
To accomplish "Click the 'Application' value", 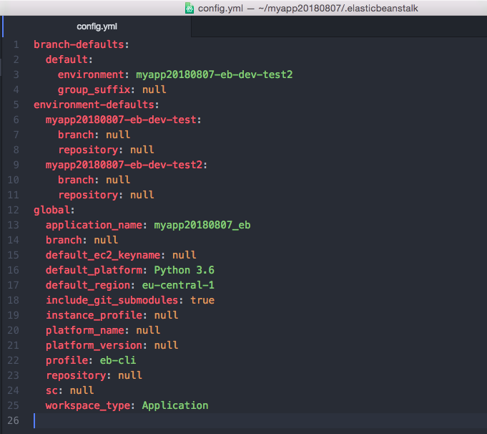I will (175, 405).
